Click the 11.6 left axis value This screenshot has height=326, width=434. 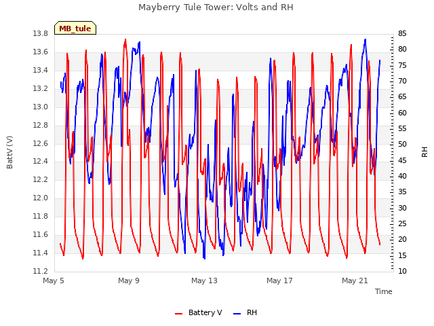40,234
